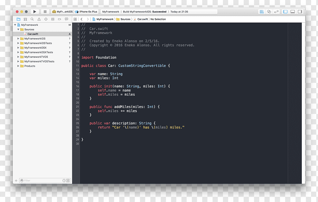Screen dimensions: 318x202
Task: Choose the iPhone 6s Plus destination
Action: point(86,12)
